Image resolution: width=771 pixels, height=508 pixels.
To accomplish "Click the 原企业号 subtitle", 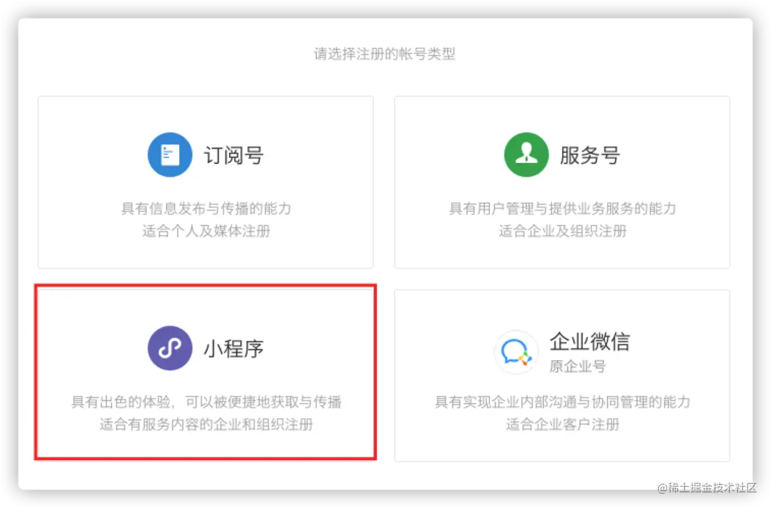I will click(578, 366).
